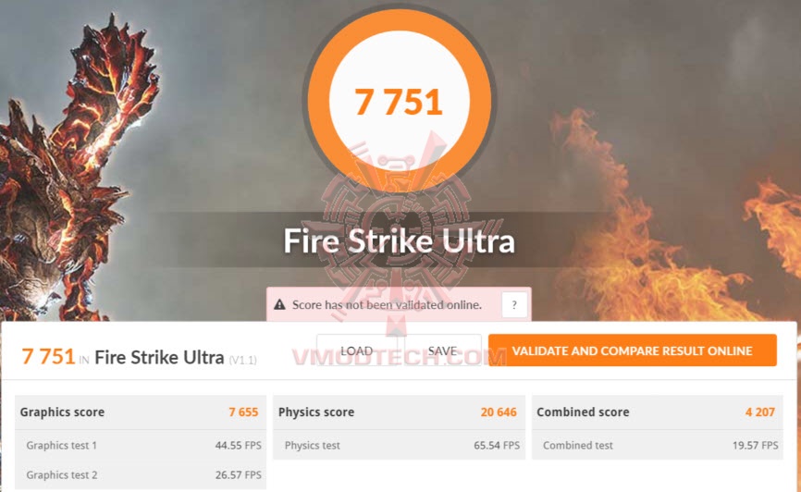Click the 20 646 physics score value
The height and width of the screenshot is (492, 801).
click(x=498, y=412)
